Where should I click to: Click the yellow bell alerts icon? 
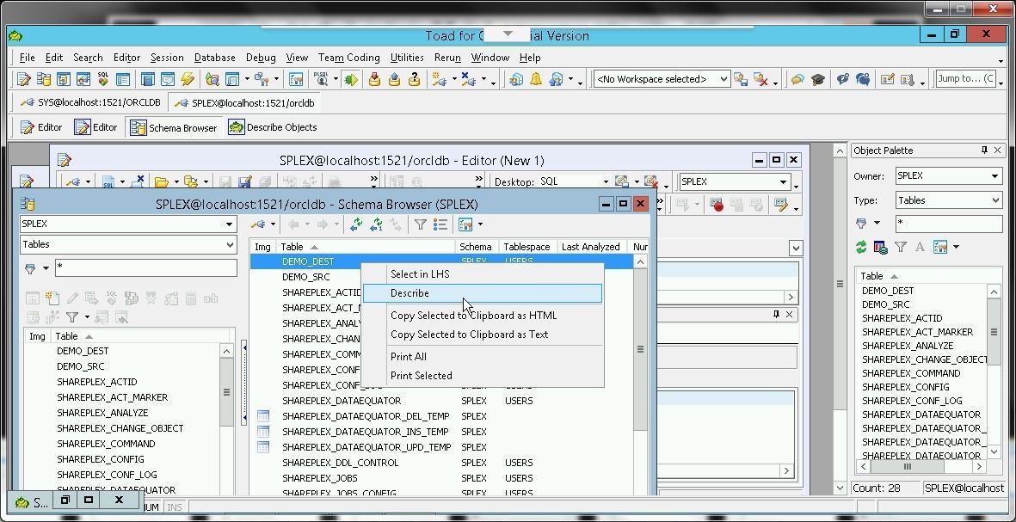click(536, 79)
